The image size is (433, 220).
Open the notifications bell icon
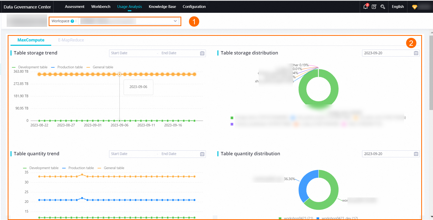pos(366,7)
